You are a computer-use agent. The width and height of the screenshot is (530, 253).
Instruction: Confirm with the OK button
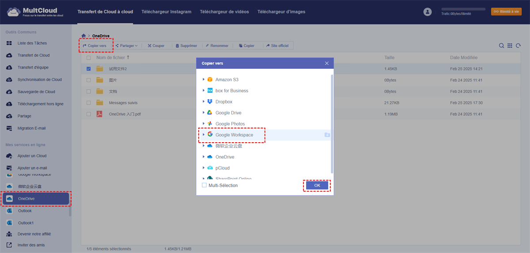point(317,185)
